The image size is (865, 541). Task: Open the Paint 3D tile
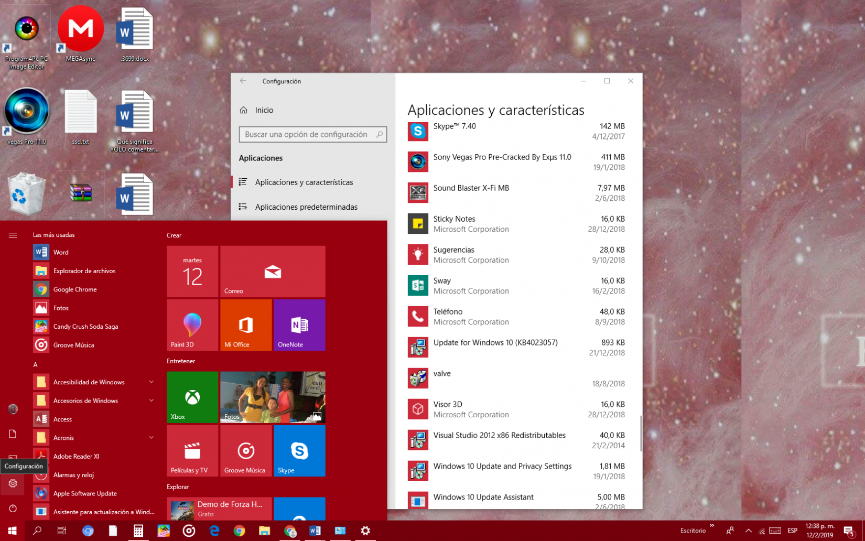192,325
